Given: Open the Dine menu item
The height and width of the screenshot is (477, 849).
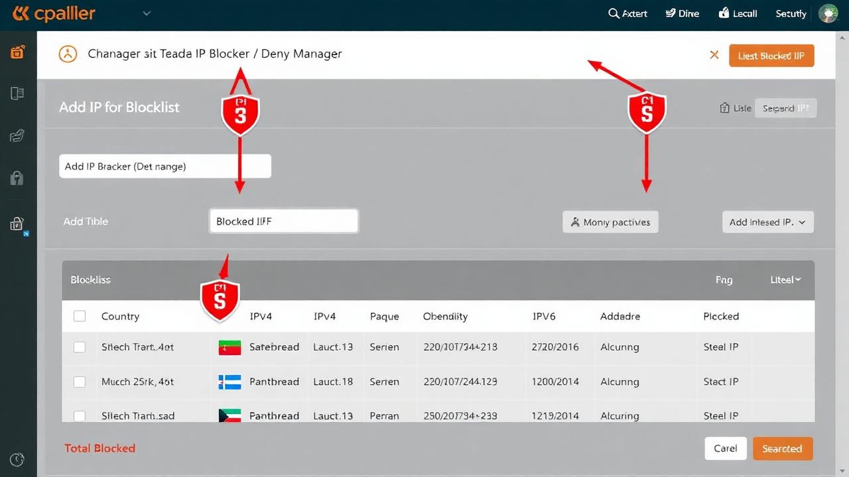Looking at the screenshot, I should click(x=682, y=13).
